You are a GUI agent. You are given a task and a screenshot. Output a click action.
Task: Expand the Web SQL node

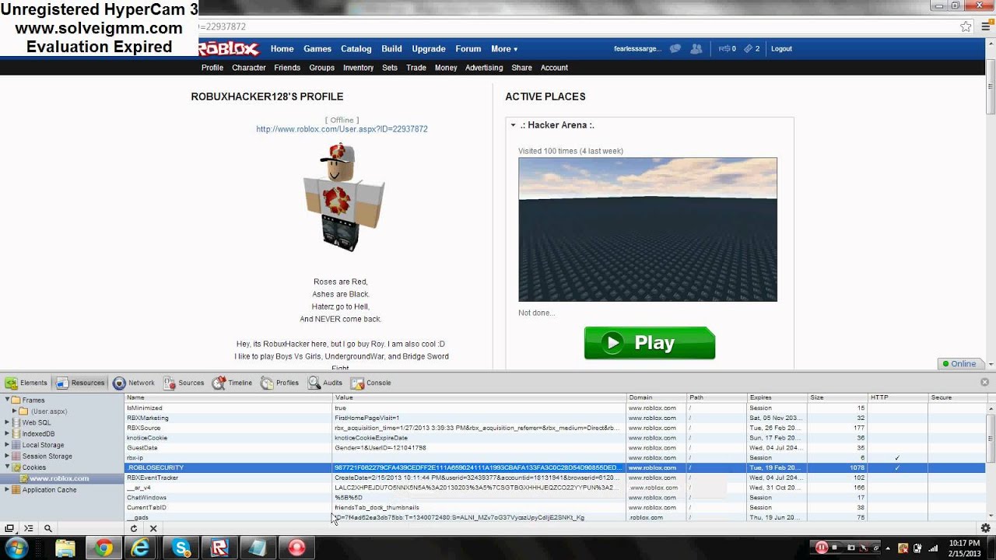tap(8, 422)
